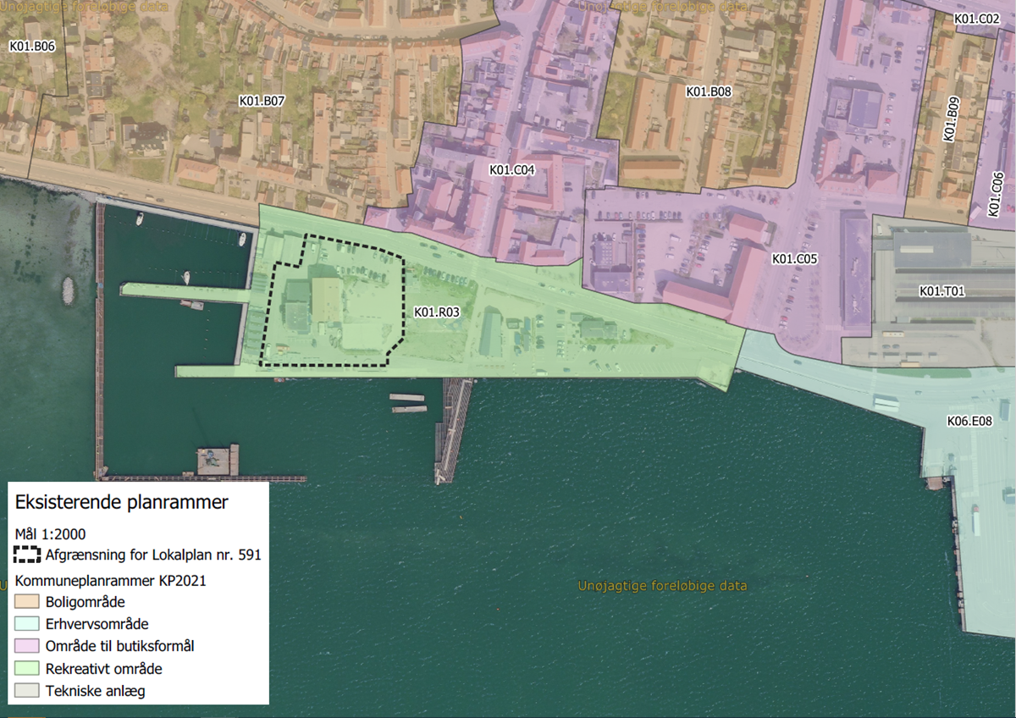Click the Tekniske anlæg gray swatch
The image size is (1016, 718).
tap(28, 691)
